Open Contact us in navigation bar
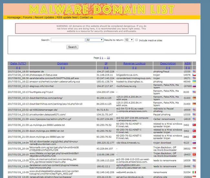The image size is (210, 178). 86,17
